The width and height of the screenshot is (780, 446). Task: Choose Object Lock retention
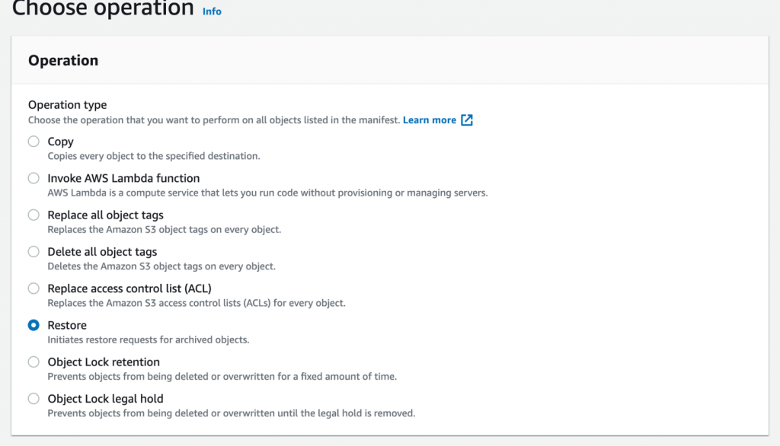point(33,362)
